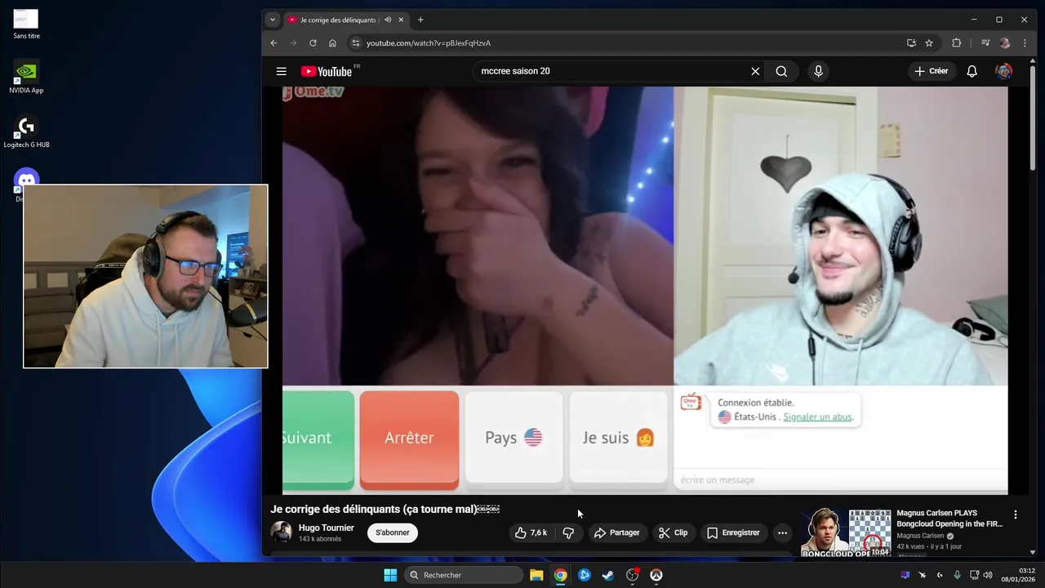Image resolution: width=1045 pixels, height=588 pixels.
Task: Open the YouTube account avatar menu
Action: [1003, 71]
